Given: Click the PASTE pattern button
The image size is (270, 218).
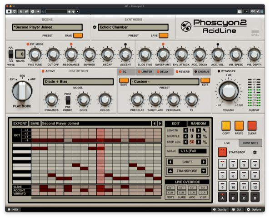Looking at the screenshot, I should (x=239, y=126).
